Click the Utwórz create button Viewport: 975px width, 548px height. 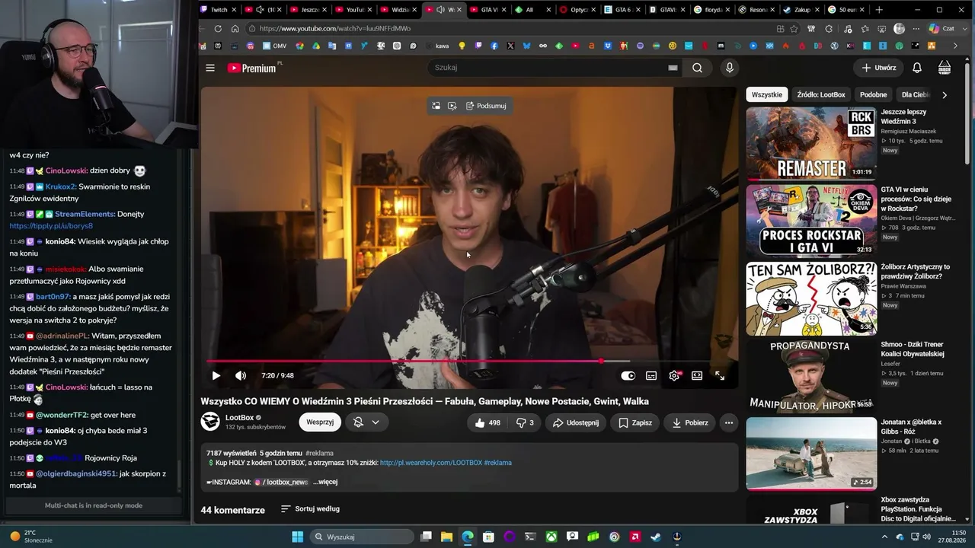tap(879, 68)
